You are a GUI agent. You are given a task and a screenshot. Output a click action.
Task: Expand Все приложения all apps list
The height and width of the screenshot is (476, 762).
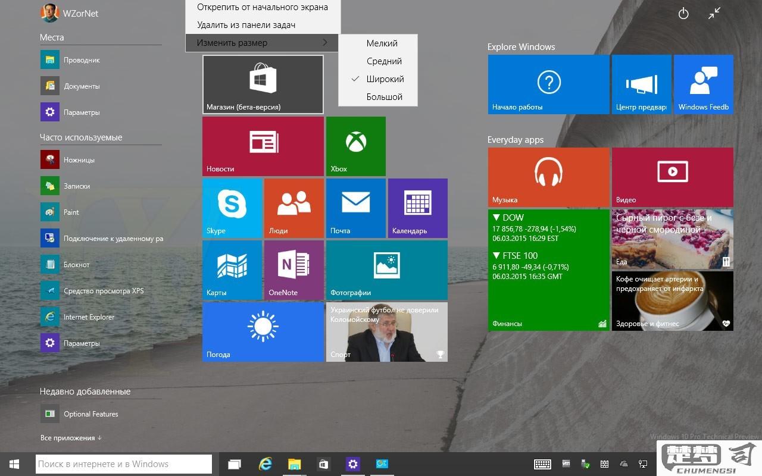pyautogui.click(x=71, y=438)
